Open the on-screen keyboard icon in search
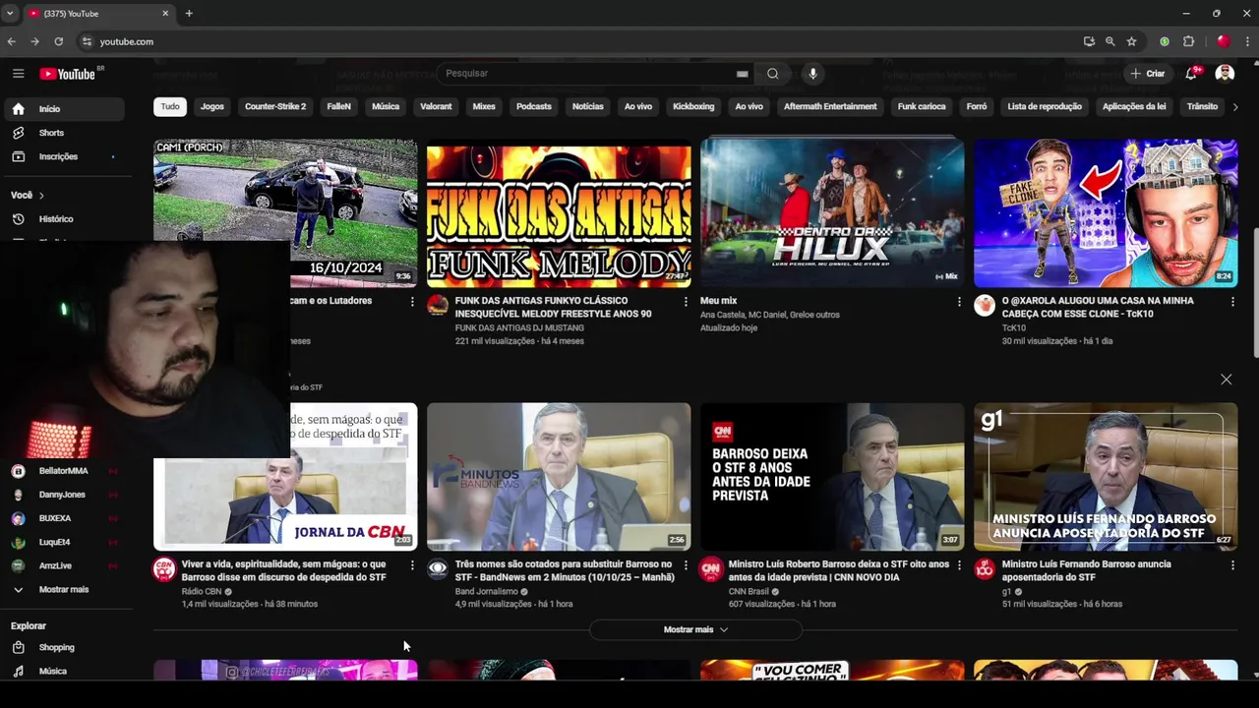Screen dimensions: 1259x708 pos(743,74)
